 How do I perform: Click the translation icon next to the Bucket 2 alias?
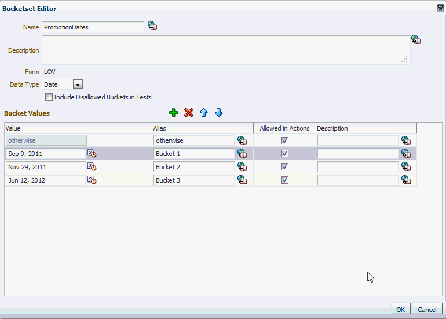pyautogui.click(x=242, y=166)
